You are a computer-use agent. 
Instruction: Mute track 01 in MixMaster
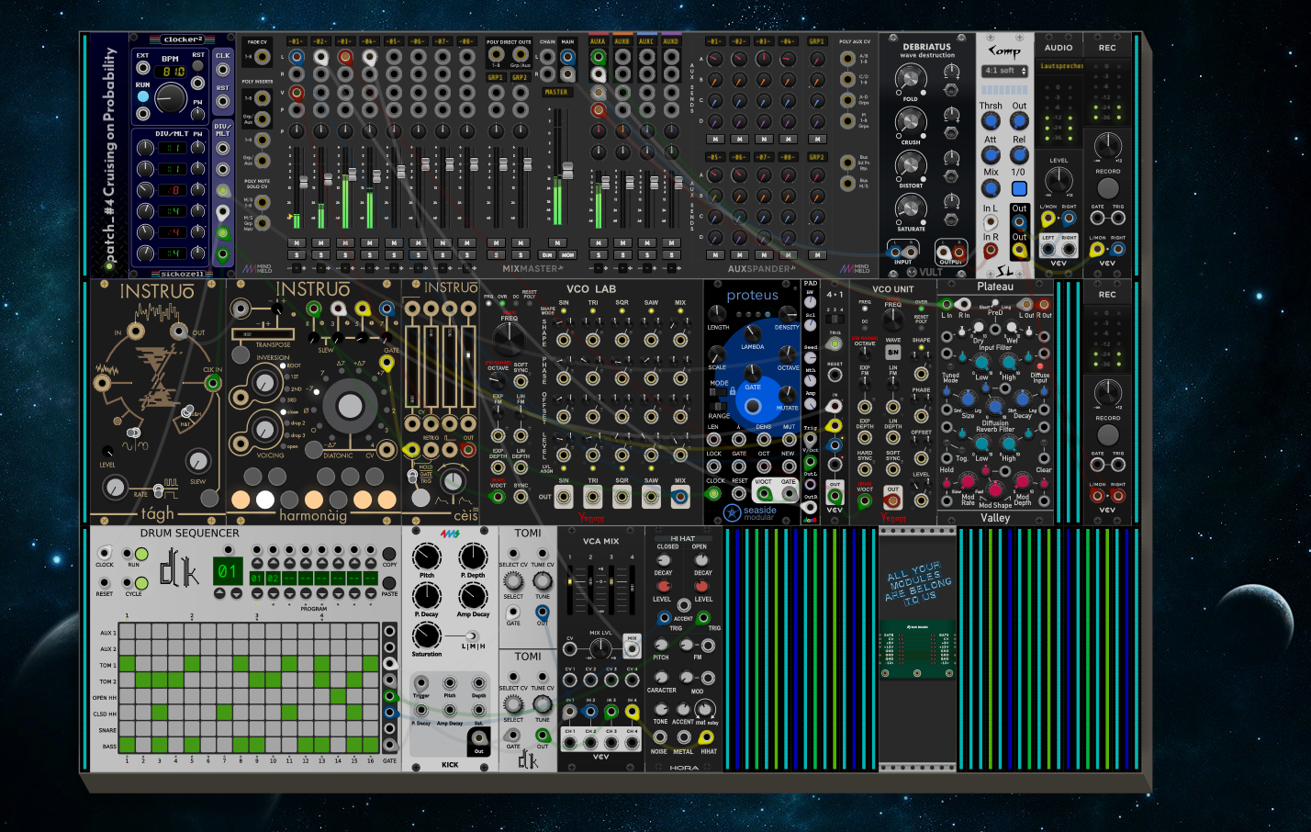tap(296, 242)
